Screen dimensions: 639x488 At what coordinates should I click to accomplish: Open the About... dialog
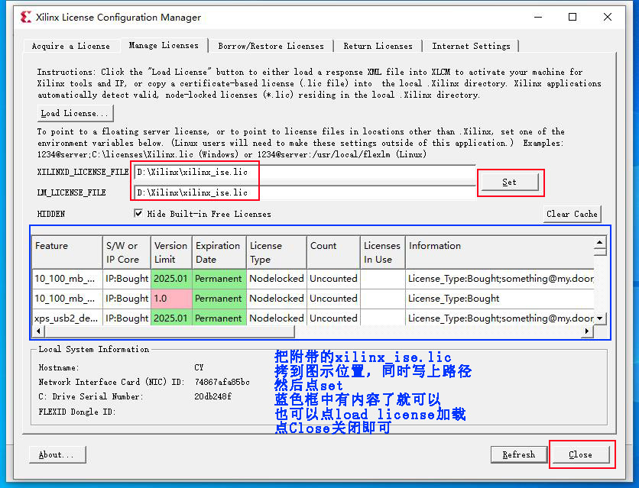point(57,454)
